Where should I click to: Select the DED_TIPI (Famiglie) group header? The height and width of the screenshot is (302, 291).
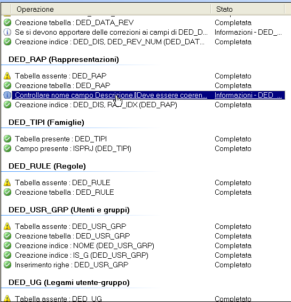click(x=46, y=123)
